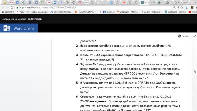Click the Word Online logo icon
197x111 pixels.
[x=7, y=28]
